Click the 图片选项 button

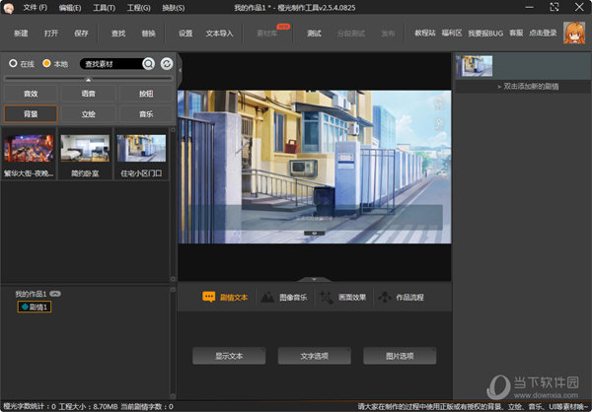tap(400, 356)
